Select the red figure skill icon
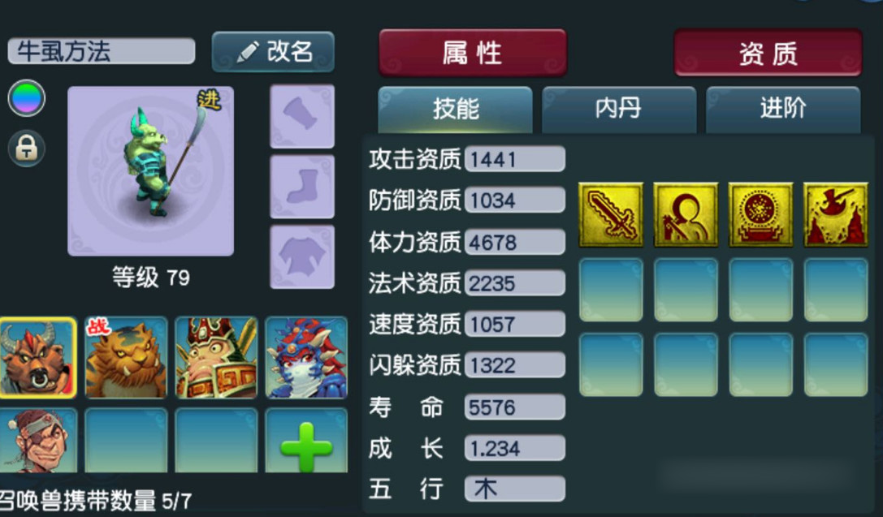 pyautogui.click(x=686, y=214)
